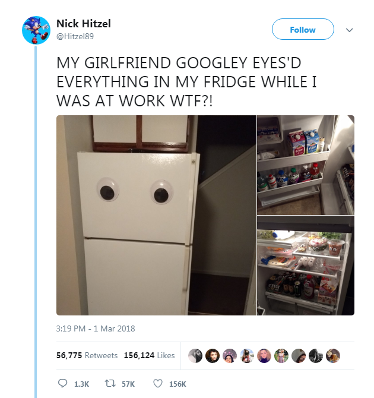The width and height of the screenshot is (374, 398).
Task: Open the fourth liker's avatar
Action: click(x=247, y=356)
